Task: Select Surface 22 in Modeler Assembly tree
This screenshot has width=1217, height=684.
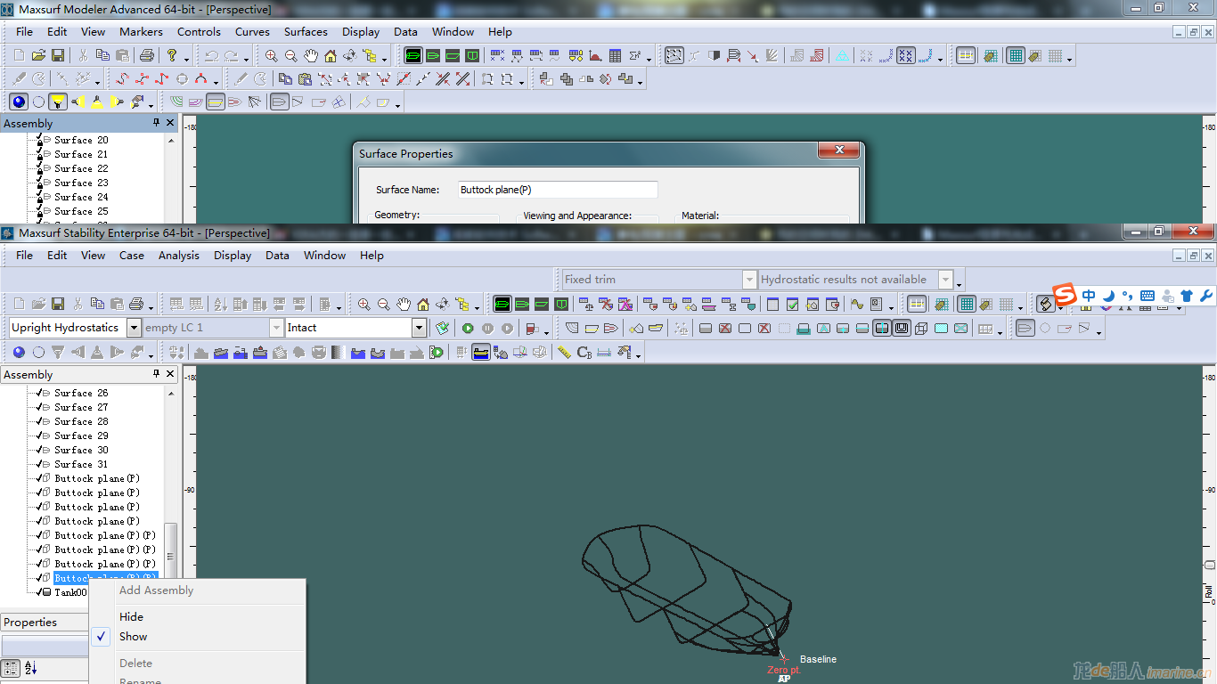Action: [81, 168]
